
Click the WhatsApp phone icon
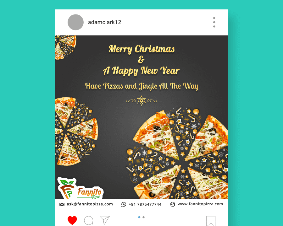124,204
